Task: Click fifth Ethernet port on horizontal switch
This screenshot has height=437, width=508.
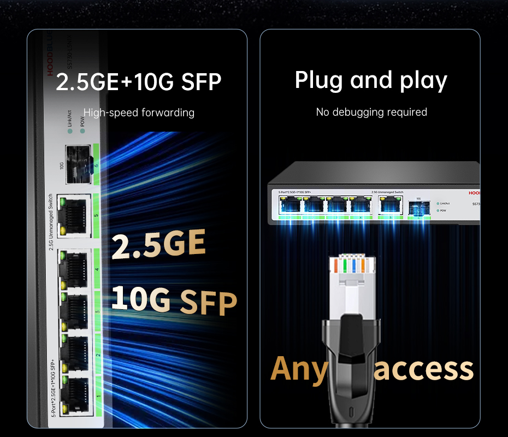Action: 391,205
